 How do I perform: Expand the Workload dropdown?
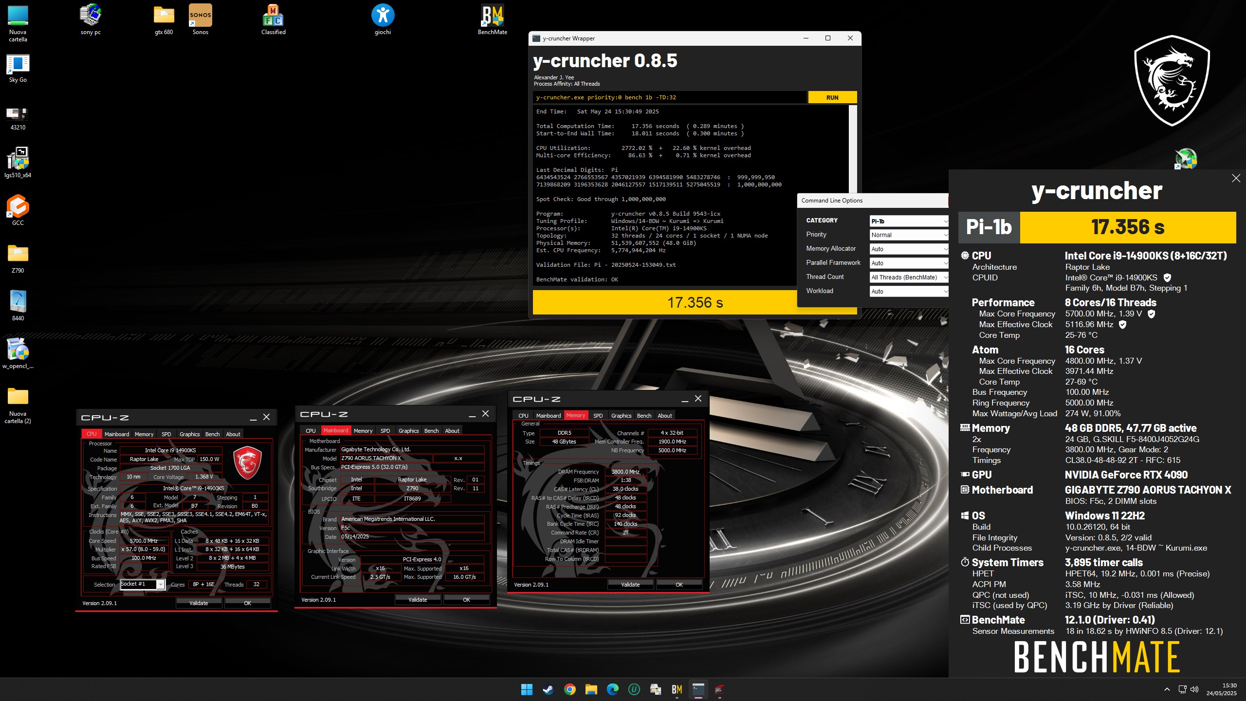coord(909,292)
